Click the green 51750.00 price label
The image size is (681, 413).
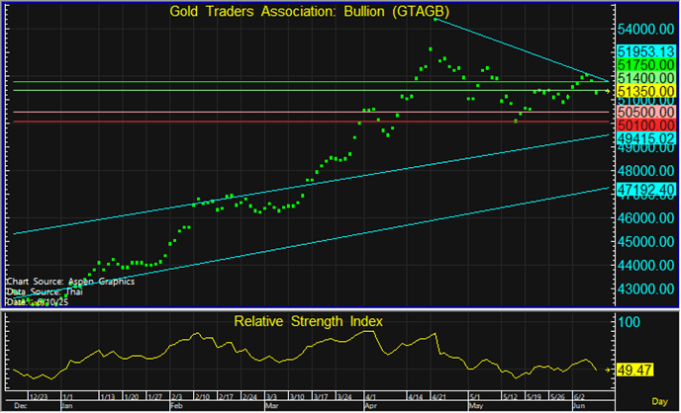click(x=644, y=64)
